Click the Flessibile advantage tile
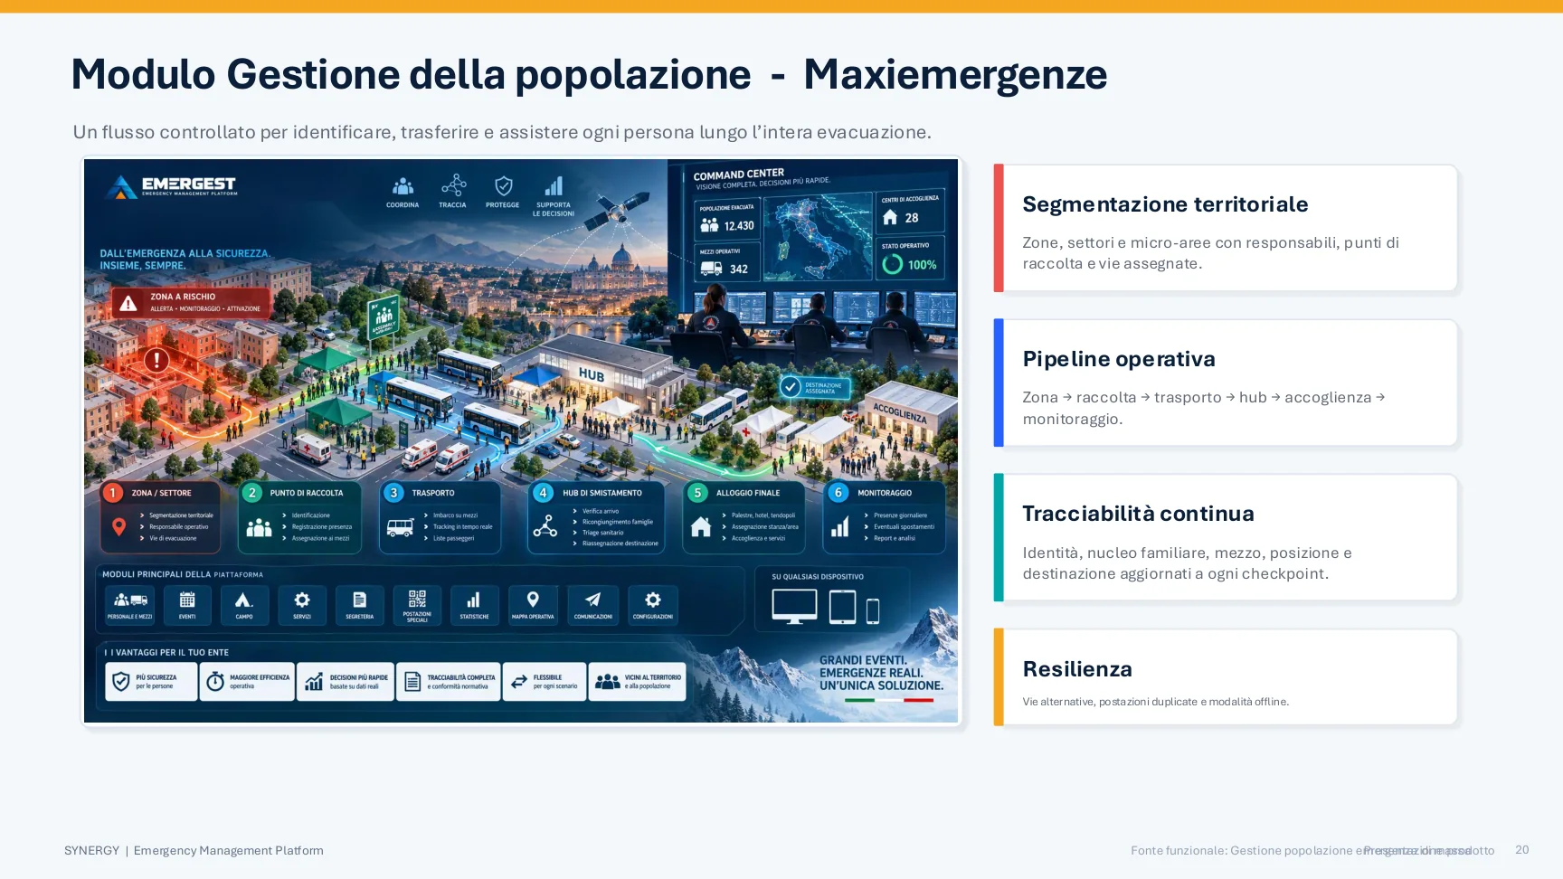The width and height of the screenshot is (1563, 879). [x=545, y=682]
